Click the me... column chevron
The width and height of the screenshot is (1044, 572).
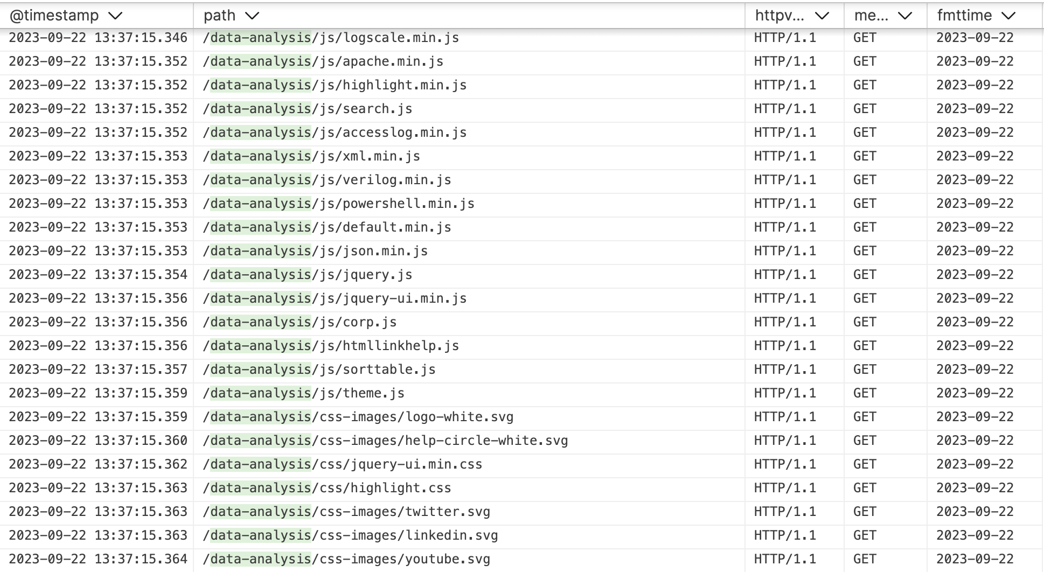[905, 16]
